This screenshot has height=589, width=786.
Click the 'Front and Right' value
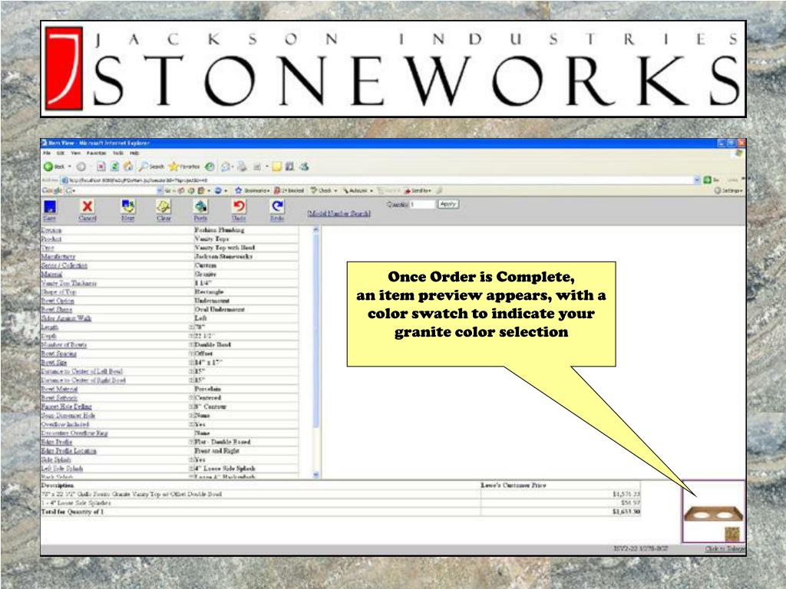pyautogui.click(x=216, y=451)
